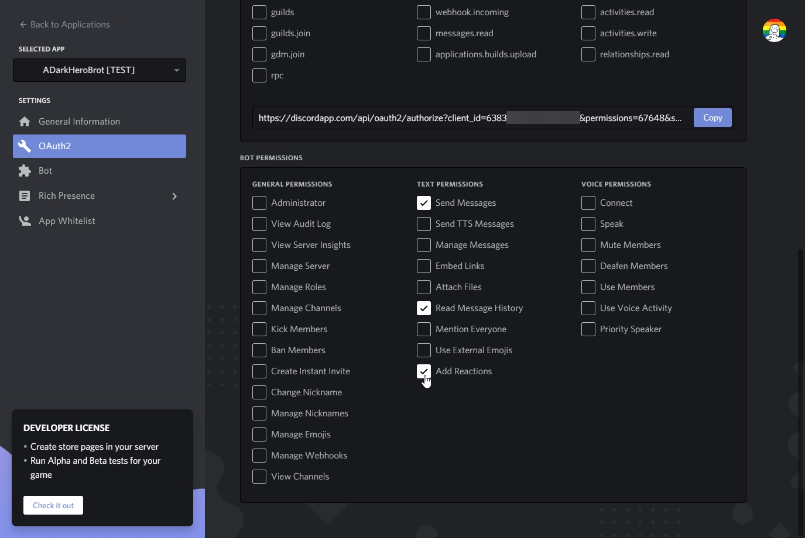Check the Attach Files permission
Screen dimensions: 805x538
tap(424, 287)
